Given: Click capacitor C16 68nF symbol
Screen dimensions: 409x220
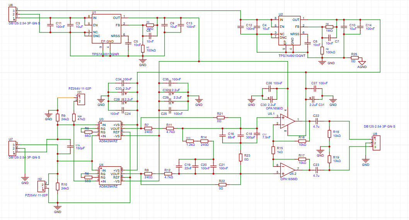Looking at the screenshot, I should coord(222,135).
